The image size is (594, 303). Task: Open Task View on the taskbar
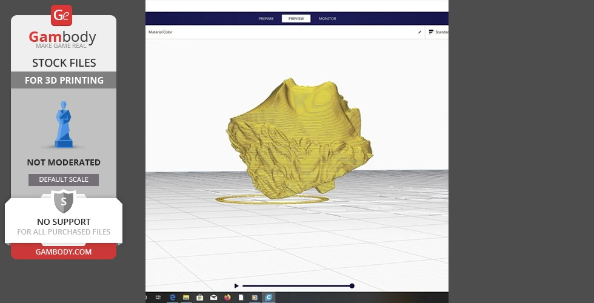[x=158, y=298]
